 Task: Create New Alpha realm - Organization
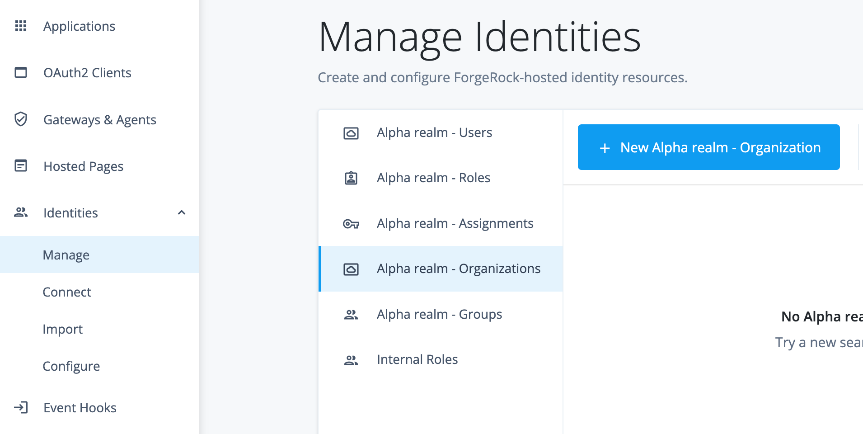[x=708, y=147]
